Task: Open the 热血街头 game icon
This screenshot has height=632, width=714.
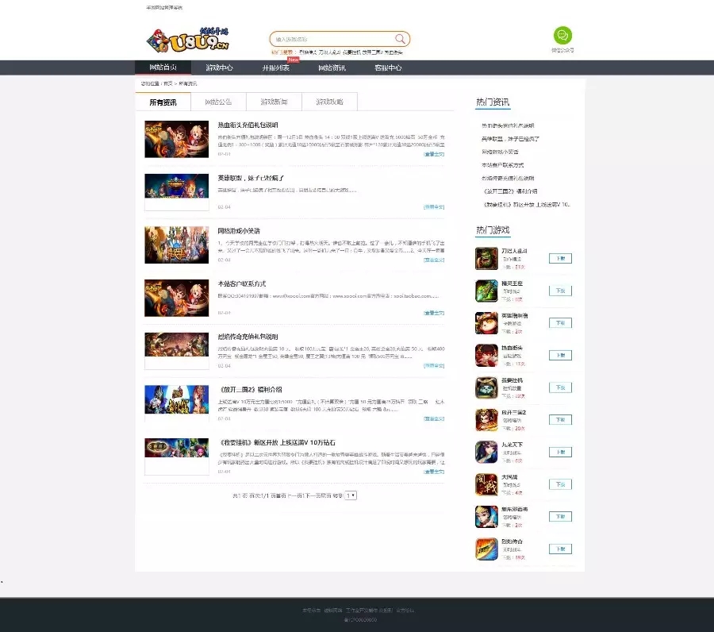Action: 486,356
